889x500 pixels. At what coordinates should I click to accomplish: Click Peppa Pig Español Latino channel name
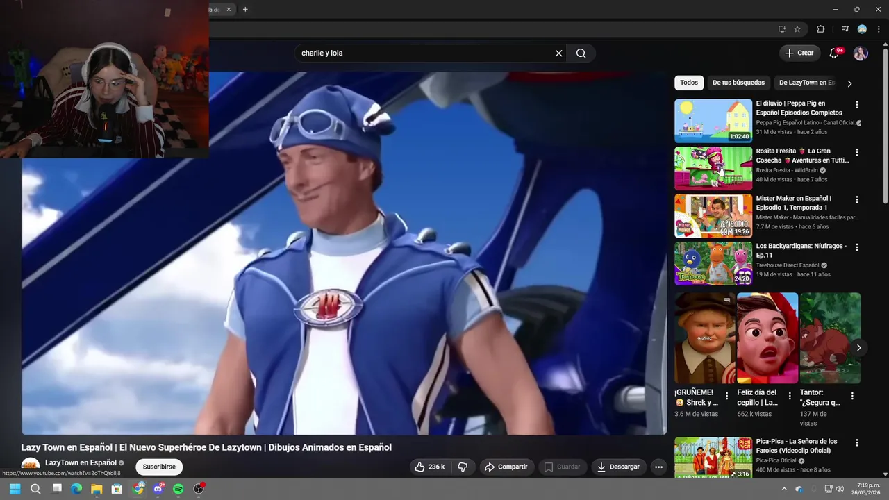(x=806, y=123)
